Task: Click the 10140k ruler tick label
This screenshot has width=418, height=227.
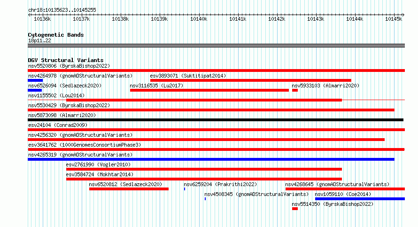Action: (199, 19)
